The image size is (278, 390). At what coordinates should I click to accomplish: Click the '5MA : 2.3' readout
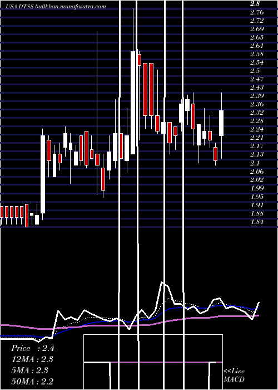pyautogui.click(x=31, y=370)
